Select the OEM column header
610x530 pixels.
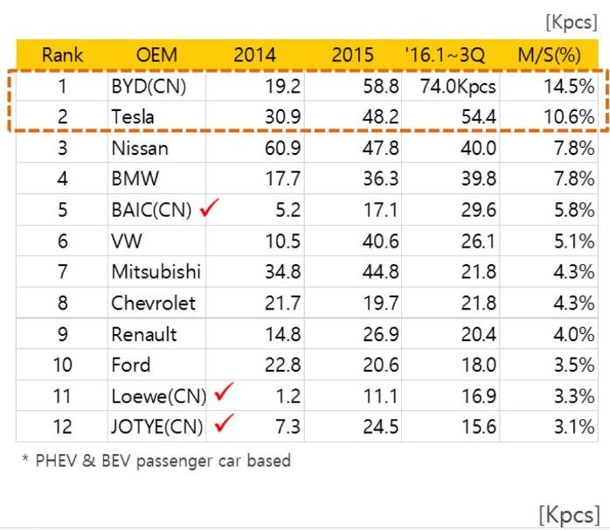click(x=156, y=55)
